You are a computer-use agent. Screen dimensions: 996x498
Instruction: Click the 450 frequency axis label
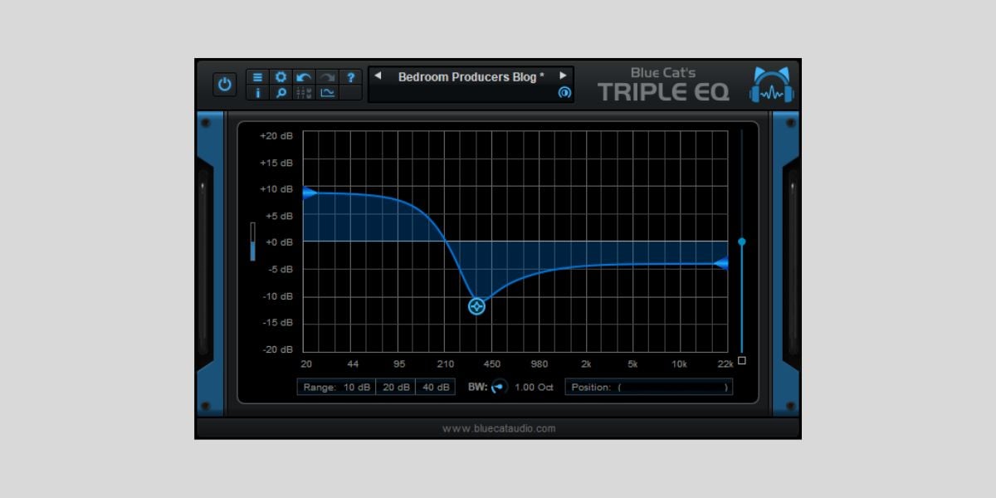click(x=492, y=364)
